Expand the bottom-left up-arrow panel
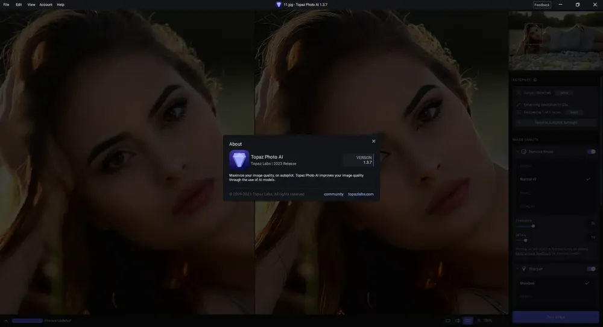The image size is (603, 327). [x=6, y=320]
